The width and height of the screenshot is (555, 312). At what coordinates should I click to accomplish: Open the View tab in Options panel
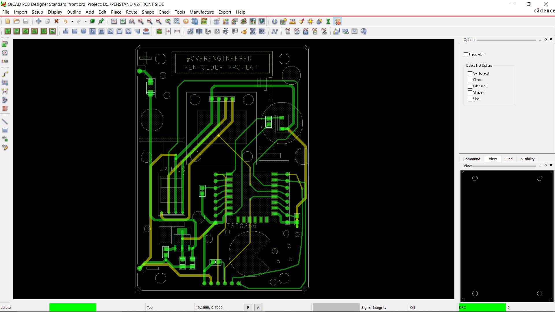(x=493, y=159)
